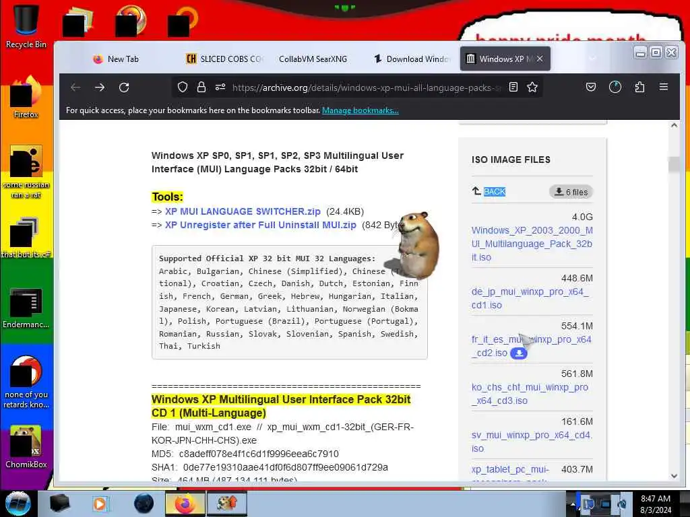Screen dimensions: 690x517
Task: Download fr_it_es_mui_winxp_pro_x64_cd2.iso link
Action: [x=531, y=346]
